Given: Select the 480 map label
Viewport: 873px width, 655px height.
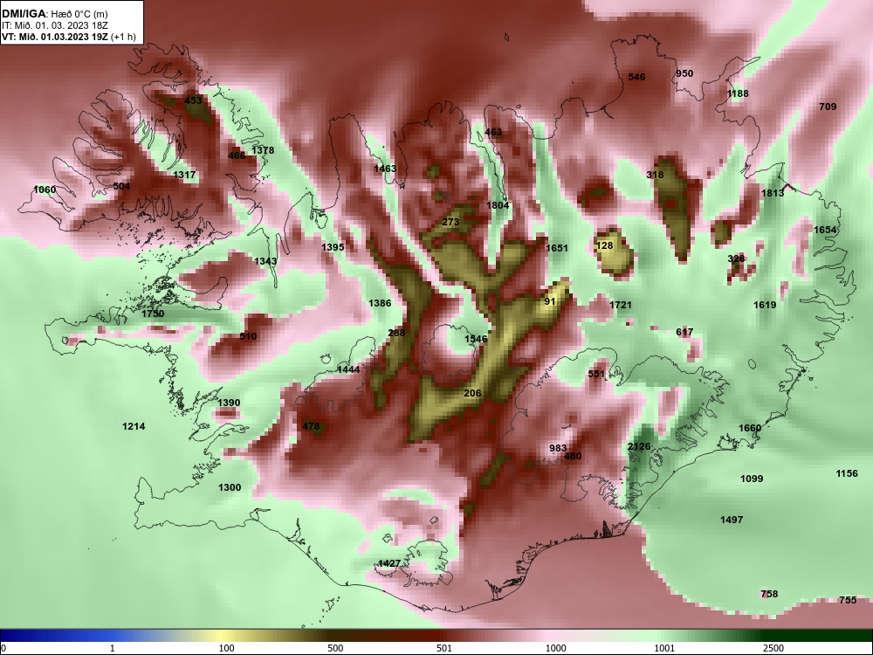Looking at the screenshot, I should (573, 456).
